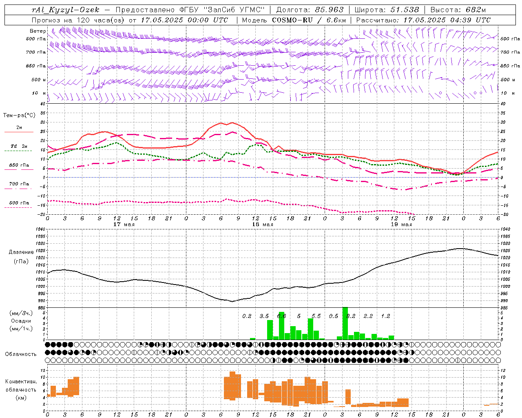Select the Долгота: 85.963 value
522x418 pixels.
[x=310, y=10]
